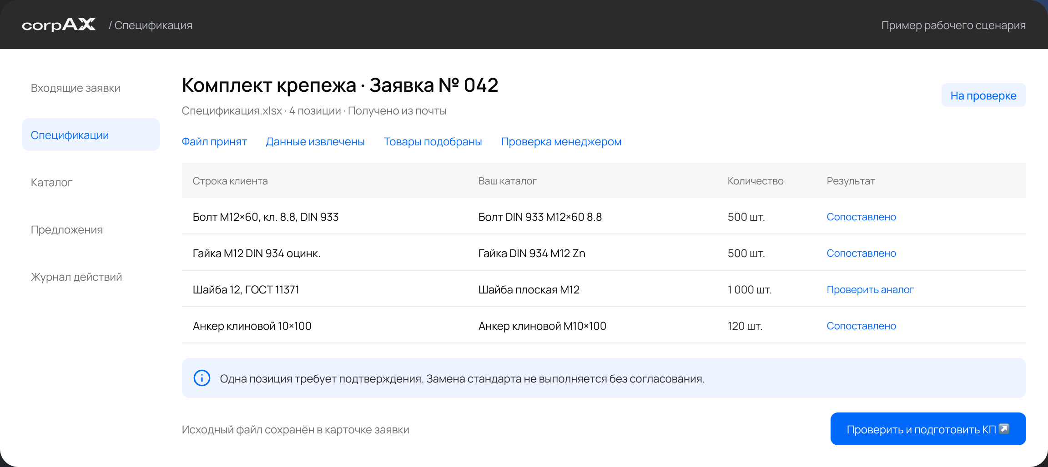This screenshot has height=467, width=1048.
Task: Click the title Комплект крепежа · Заявка № 042
Action: [x=340, y=85]
